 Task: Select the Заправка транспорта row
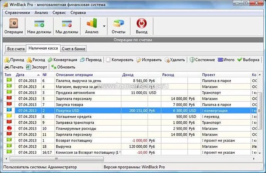[x=130, y=123]
